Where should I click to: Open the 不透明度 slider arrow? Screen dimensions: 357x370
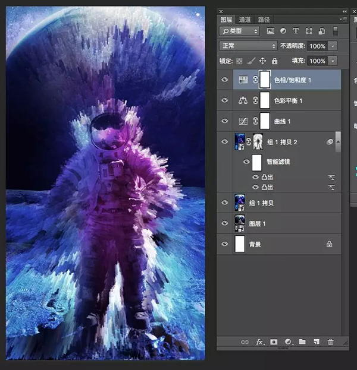(x=332, y=46)
